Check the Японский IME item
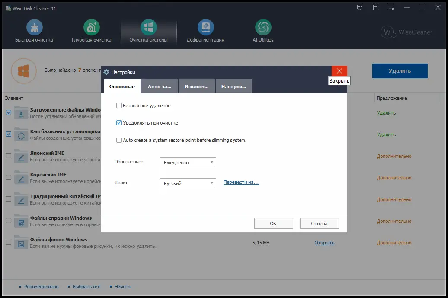 9,156
